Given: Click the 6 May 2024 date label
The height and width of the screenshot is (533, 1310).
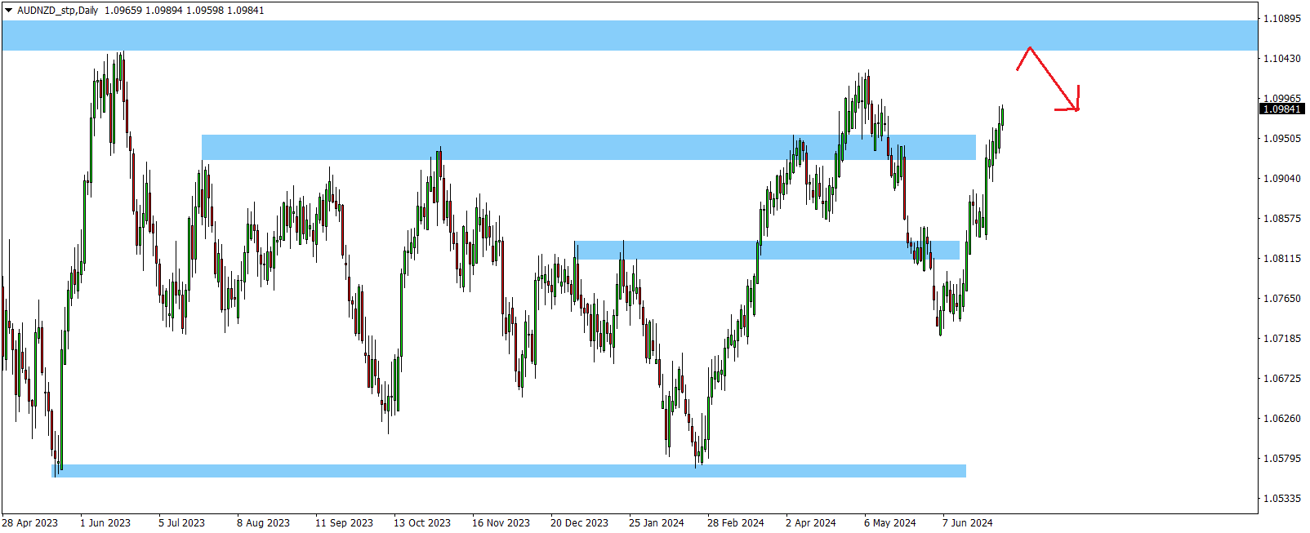Looking at the screenshot, I should coord(890,523).
